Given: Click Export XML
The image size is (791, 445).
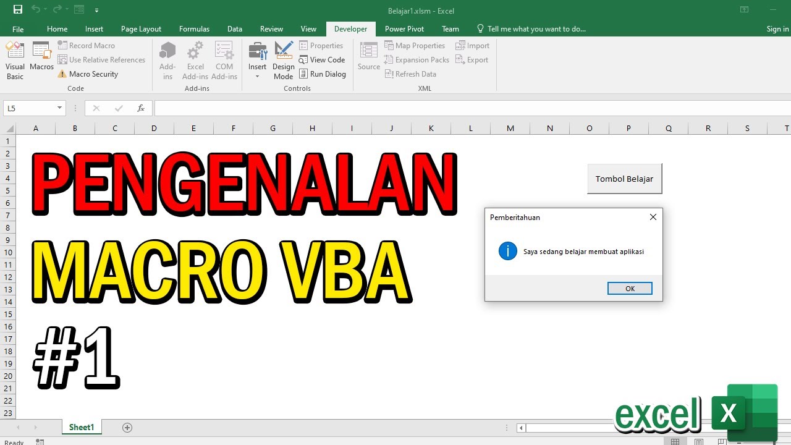Looking at the screenshot, I should (472, 60).
